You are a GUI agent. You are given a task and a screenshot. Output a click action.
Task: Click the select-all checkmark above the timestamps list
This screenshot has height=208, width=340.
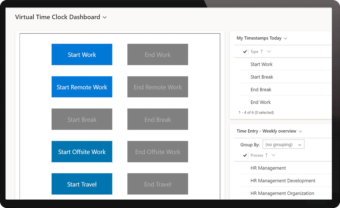(245, 51)
